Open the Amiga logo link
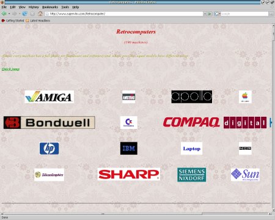Image resolution: width=275 pixels, height=220 pixels. (49, 97)
